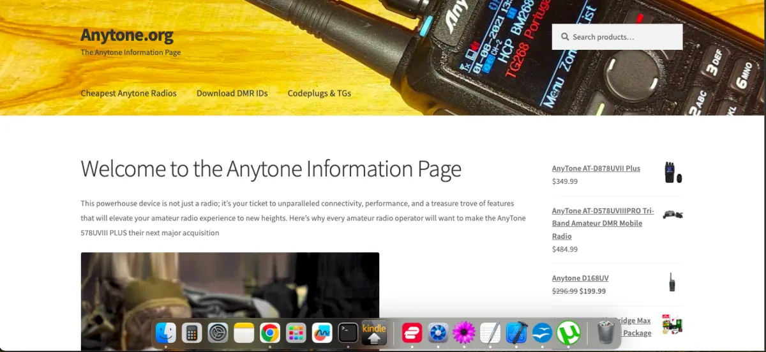Open the purple flower dock app

point(464,333)
